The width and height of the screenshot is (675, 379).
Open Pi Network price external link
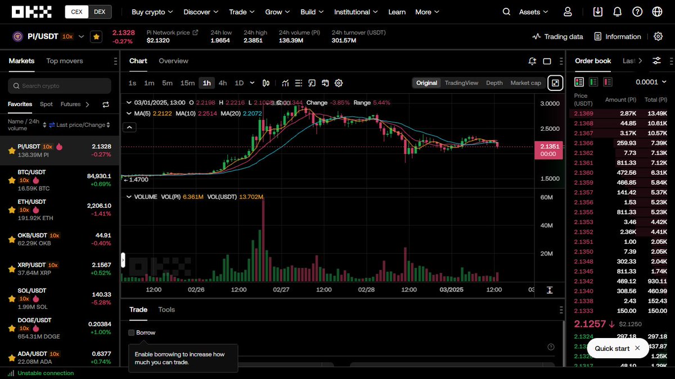point(195,33)
